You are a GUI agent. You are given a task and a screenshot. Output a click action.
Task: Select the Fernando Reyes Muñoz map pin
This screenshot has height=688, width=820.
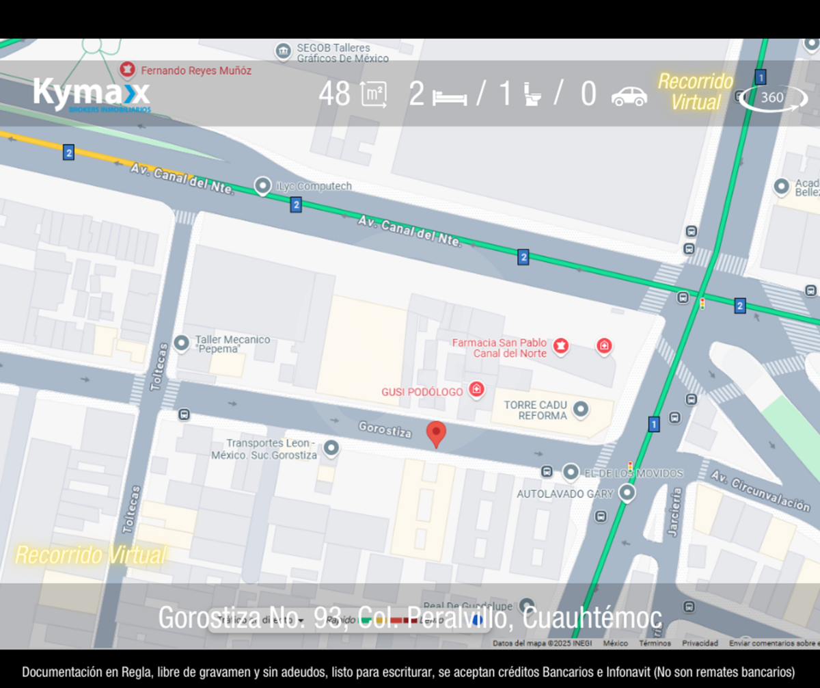(126, 70)
